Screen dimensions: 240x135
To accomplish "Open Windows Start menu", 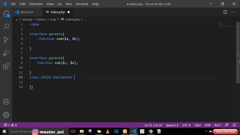I will pyautogui.click(x=4, y=132).
